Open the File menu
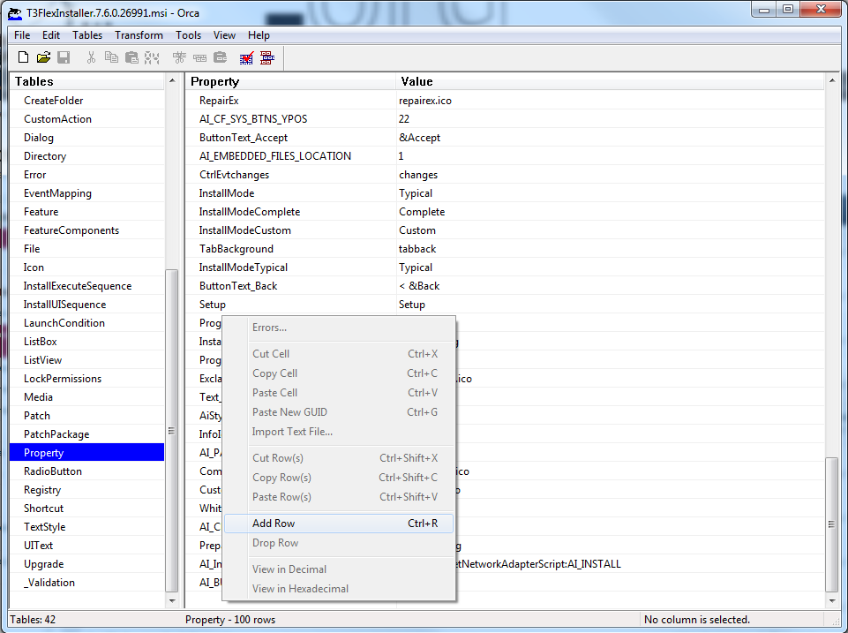Screen dimensions: 848x633 pos(22,35)
